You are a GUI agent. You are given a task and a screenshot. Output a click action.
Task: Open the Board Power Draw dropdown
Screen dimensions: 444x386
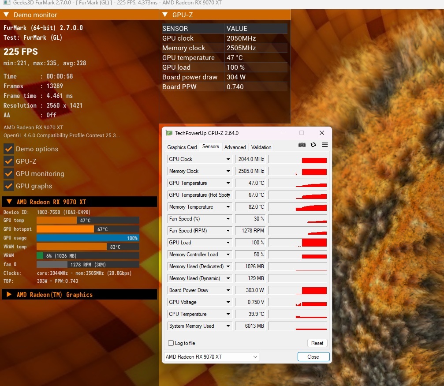tap(228, 290)
